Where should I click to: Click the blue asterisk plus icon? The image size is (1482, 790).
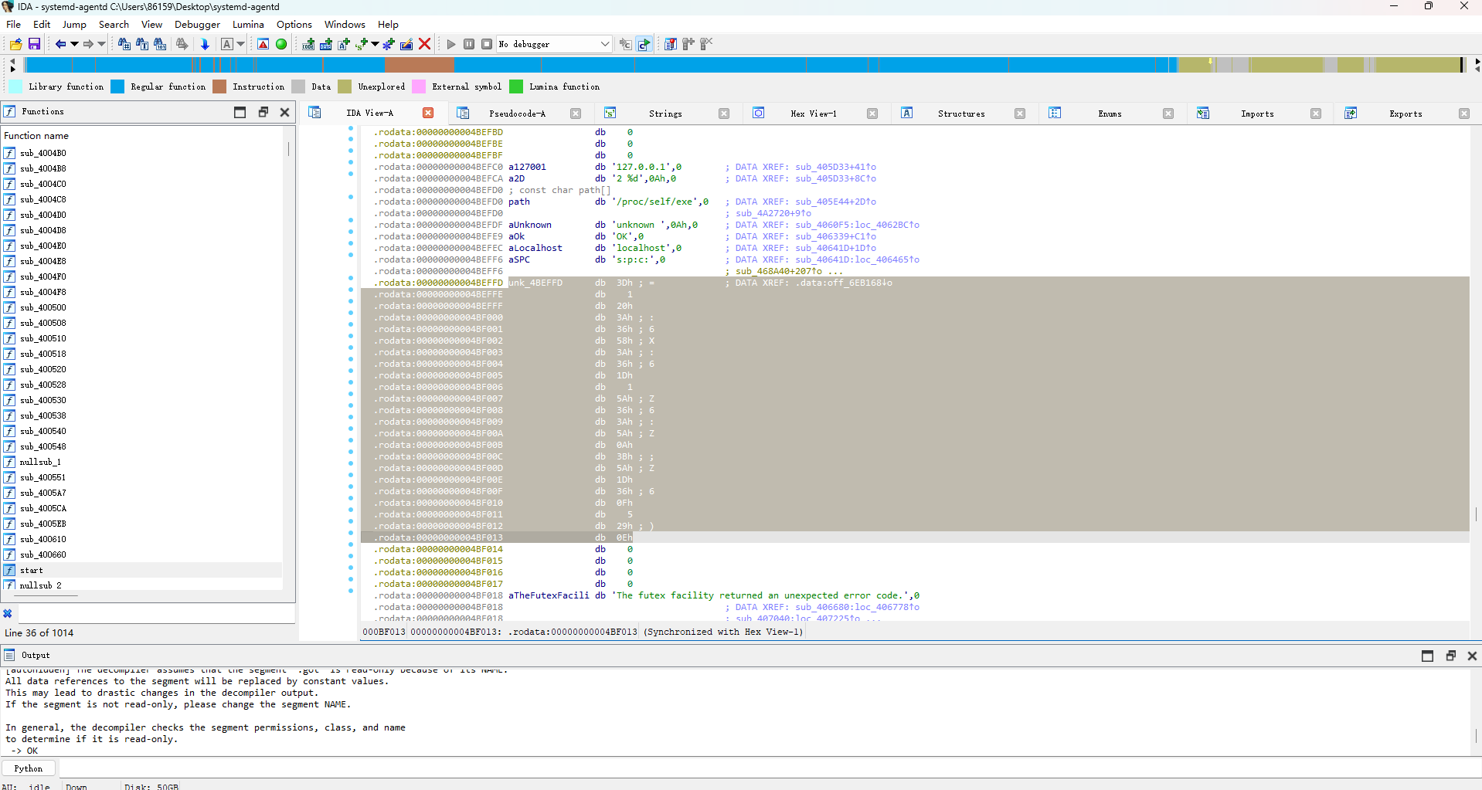pyautogui.click(x=389, y=44)
